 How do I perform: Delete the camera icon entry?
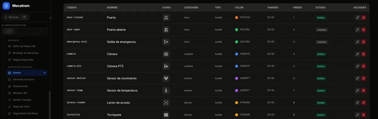point(364,54)
